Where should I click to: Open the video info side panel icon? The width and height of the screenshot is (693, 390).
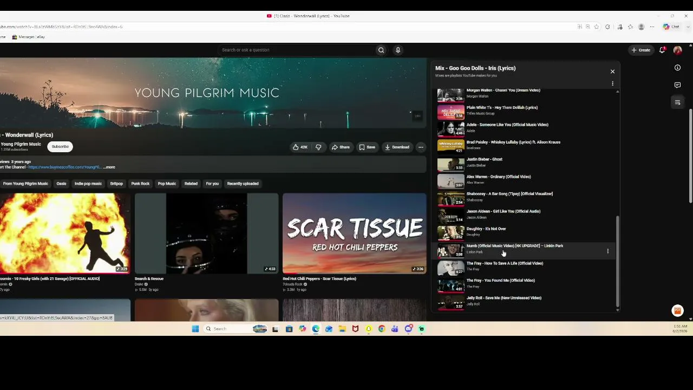coord(677,68)
